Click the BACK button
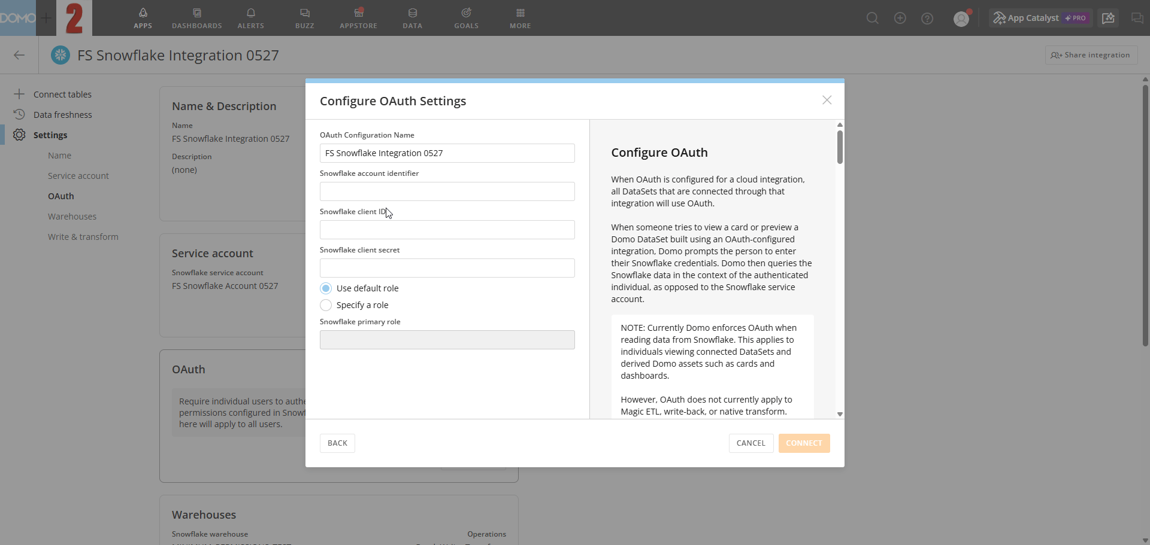Image resolution: width=1150 pixels, height=545 pixels. click(337, 443)
